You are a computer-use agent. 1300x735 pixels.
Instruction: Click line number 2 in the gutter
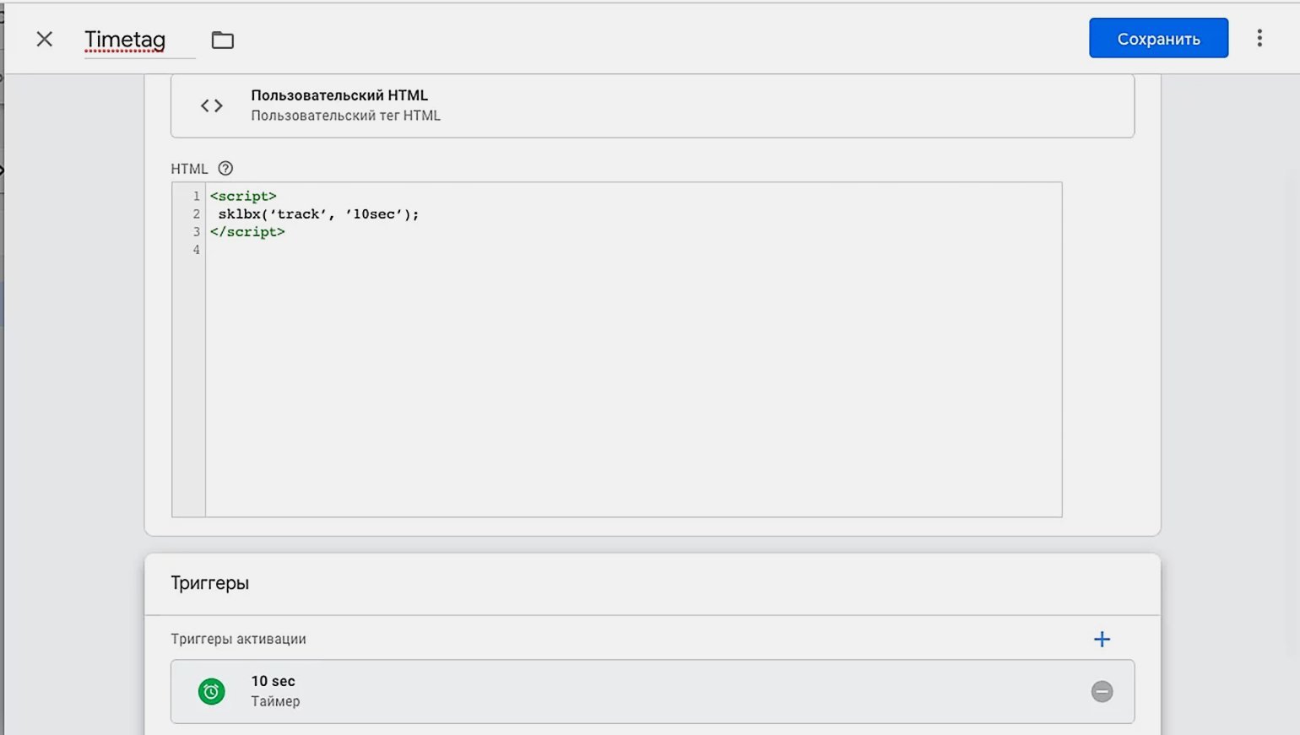pyautogui.click(x=197, y=214)
